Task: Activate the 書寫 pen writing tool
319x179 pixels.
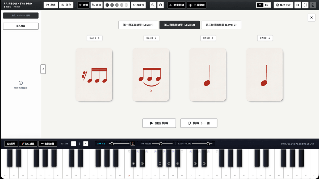Action: pos(96,5)
